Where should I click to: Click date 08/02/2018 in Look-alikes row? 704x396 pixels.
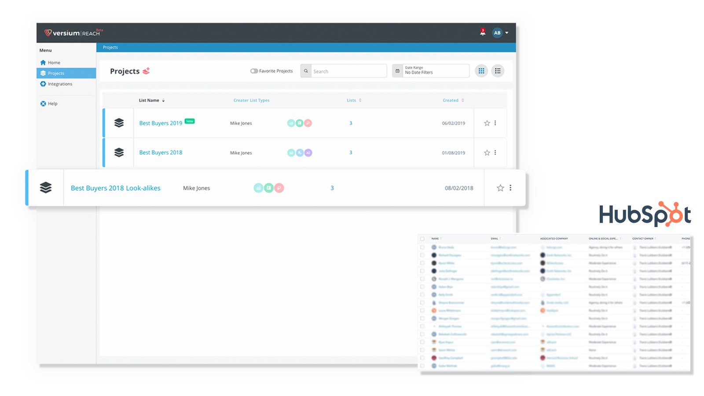coord(459,188)
